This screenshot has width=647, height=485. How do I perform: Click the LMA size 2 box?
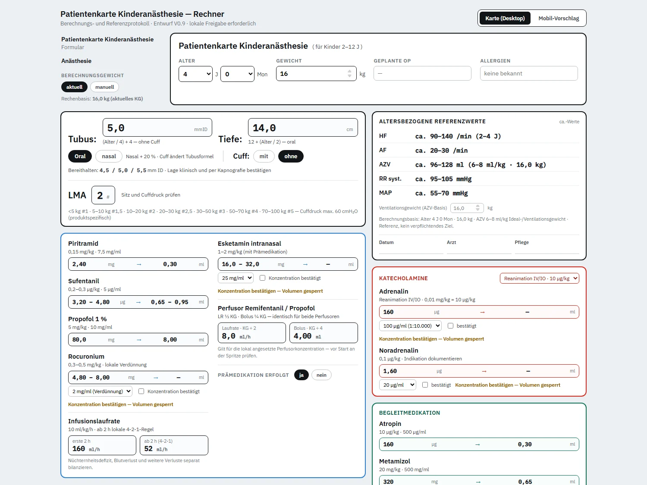(103, 195)
